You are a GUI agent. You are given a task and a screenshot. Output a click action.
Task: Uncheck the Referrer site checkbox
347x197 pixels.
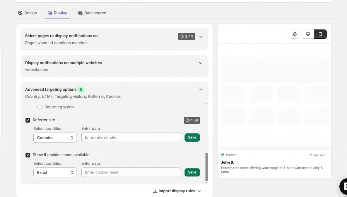28,120
